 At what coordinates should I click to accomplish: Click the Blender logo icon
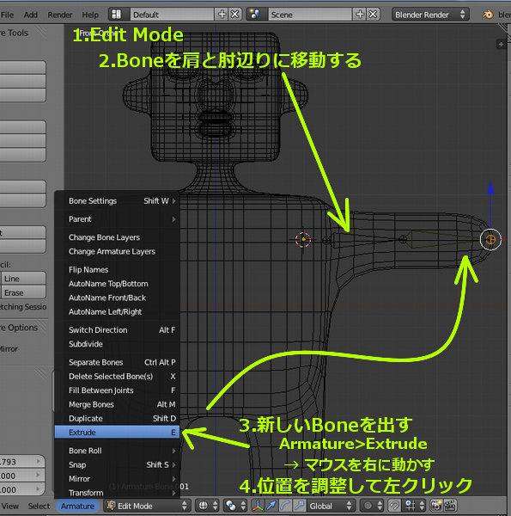(x=488, y=15)
